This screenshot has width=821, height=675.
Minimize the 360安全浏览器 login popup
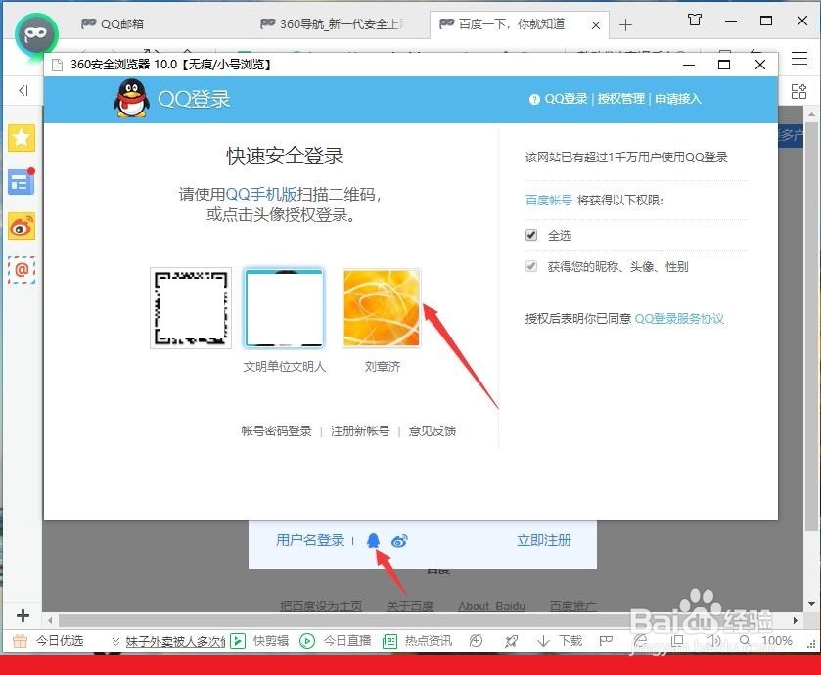pos(689,65)
